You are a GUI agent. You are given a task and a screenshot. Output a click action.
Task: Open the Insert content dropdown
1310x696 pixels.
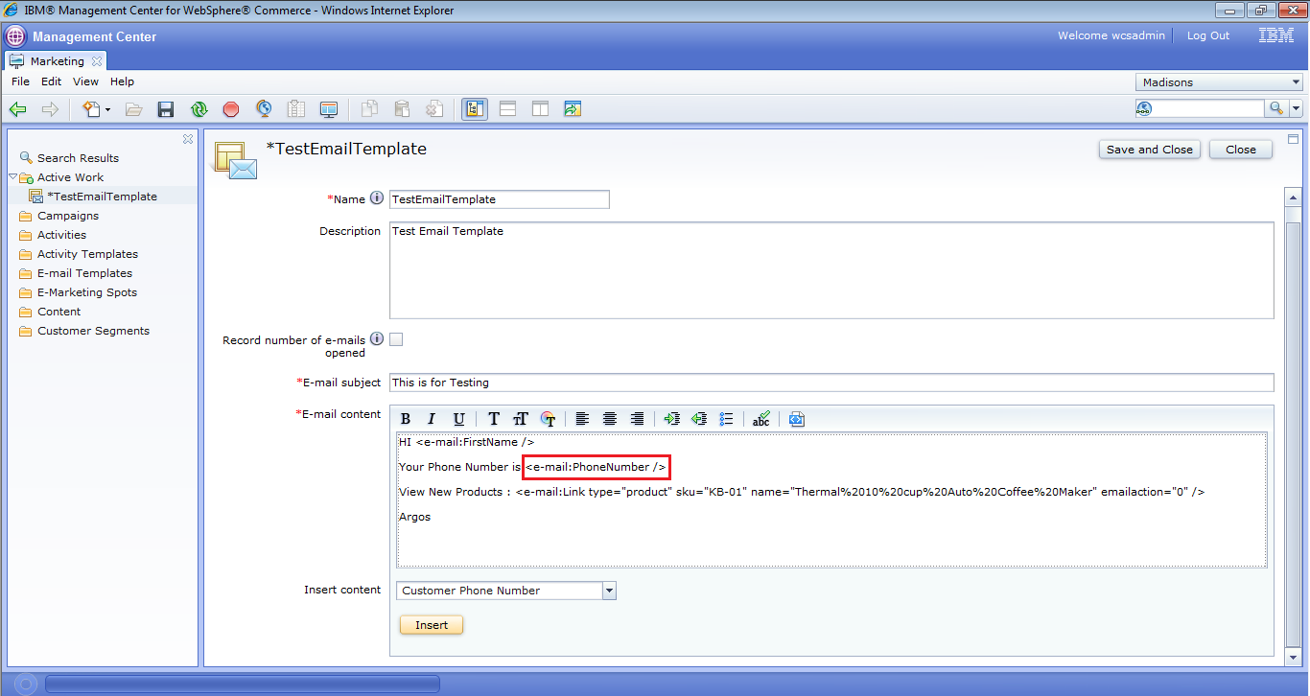[609, 591]
